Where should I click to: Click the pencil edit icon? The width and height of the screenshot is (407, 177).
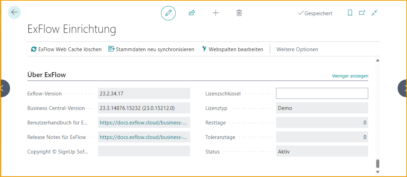[168, 13]
